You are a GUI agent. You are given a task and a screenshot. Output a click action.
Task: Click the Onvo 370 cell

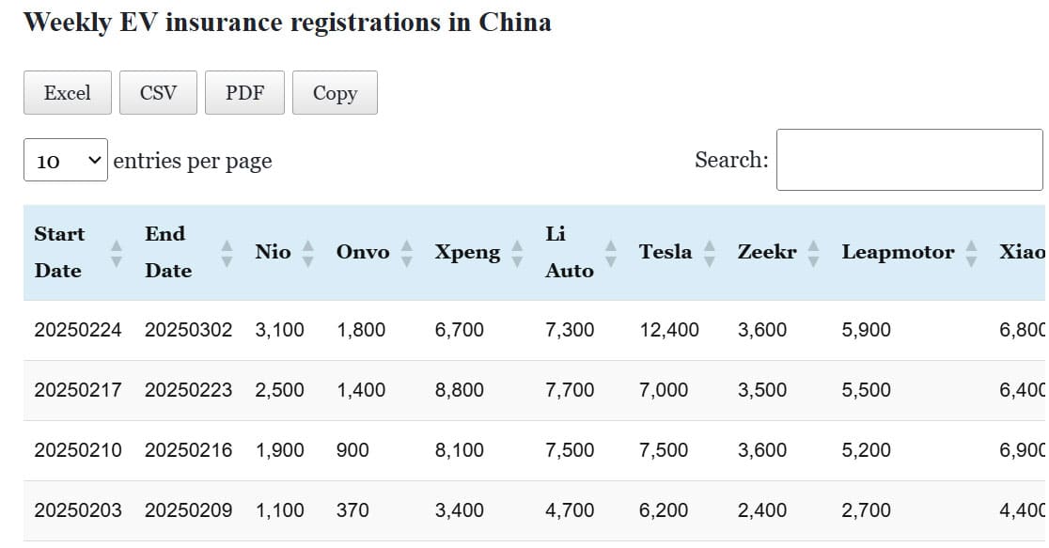(352, 510)
